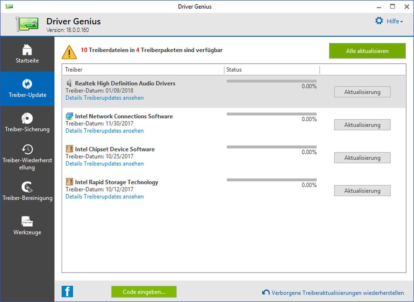The height and width of the screenshot is (302, 414).
Task: Click the Driver Genius circuit board logo
Action: click(x=27, y=24)
